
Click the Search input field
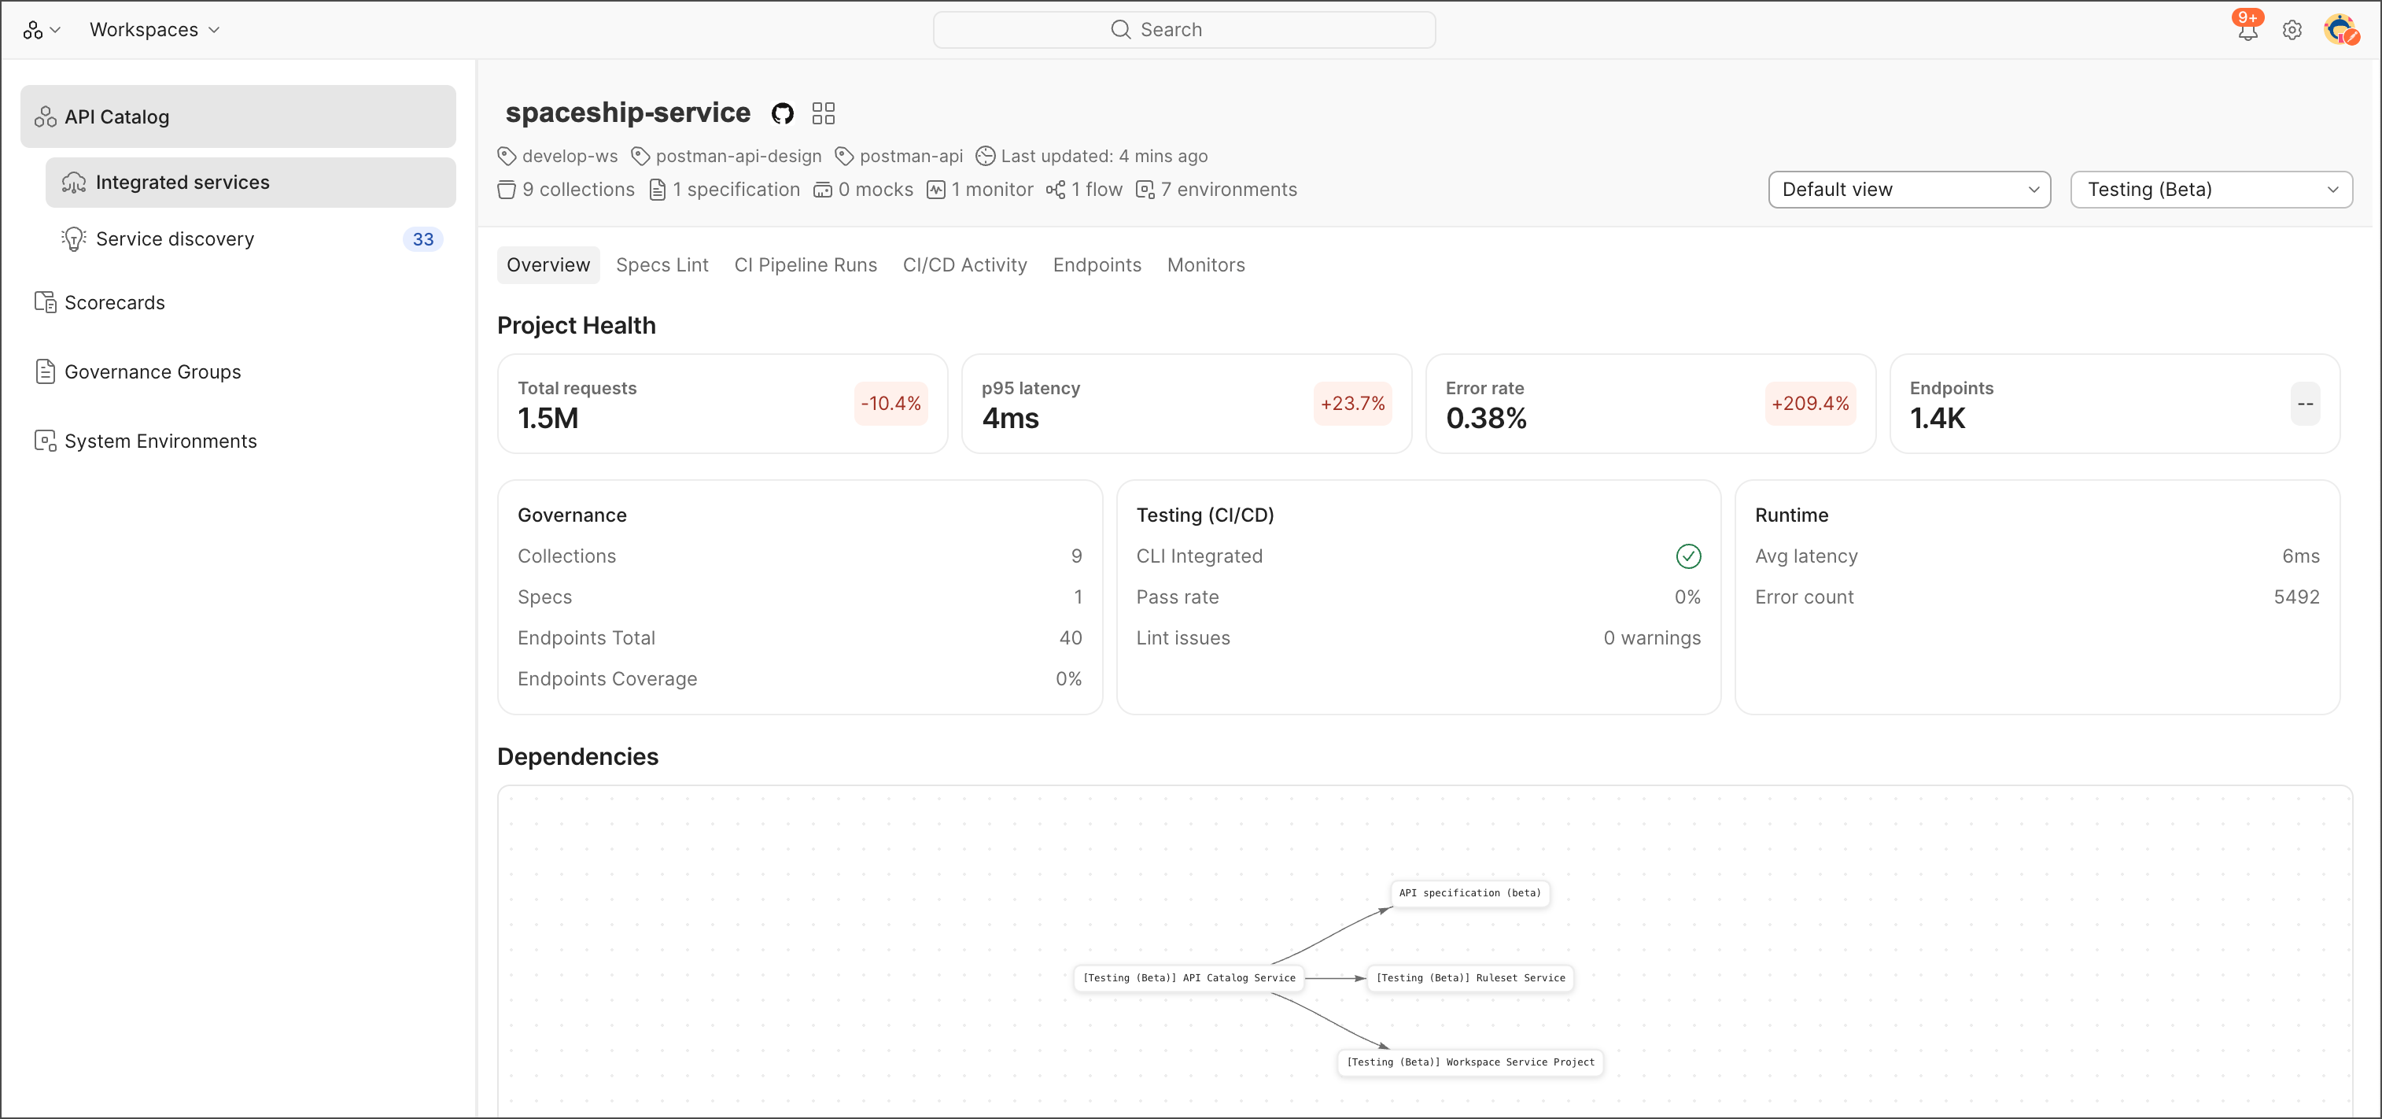tap(1184, 30)
